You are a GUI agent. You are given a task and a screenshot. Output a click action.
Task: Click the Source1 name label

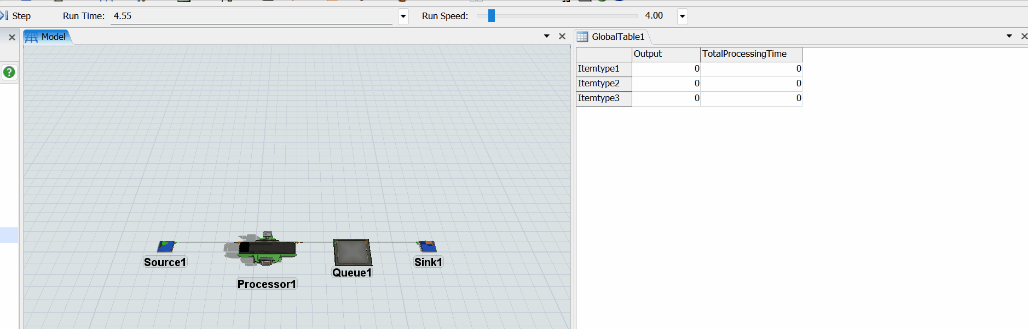(x=165, y=262)
